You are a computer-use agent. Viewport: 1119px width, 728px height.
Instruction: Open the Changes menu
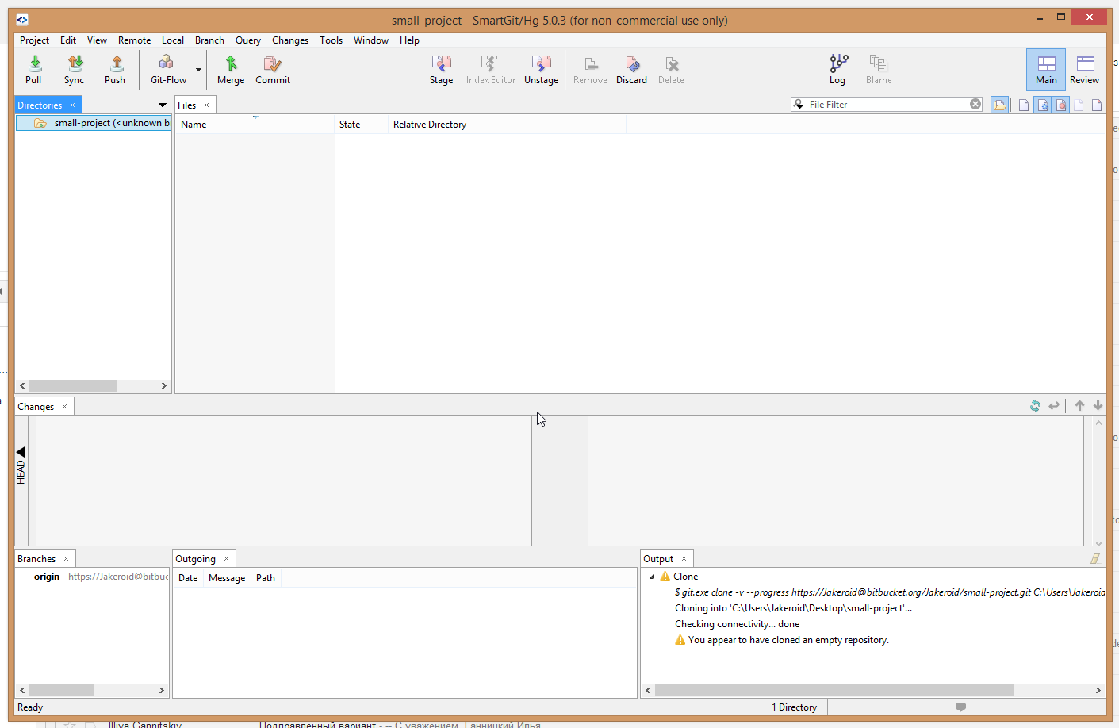(290, 40)
